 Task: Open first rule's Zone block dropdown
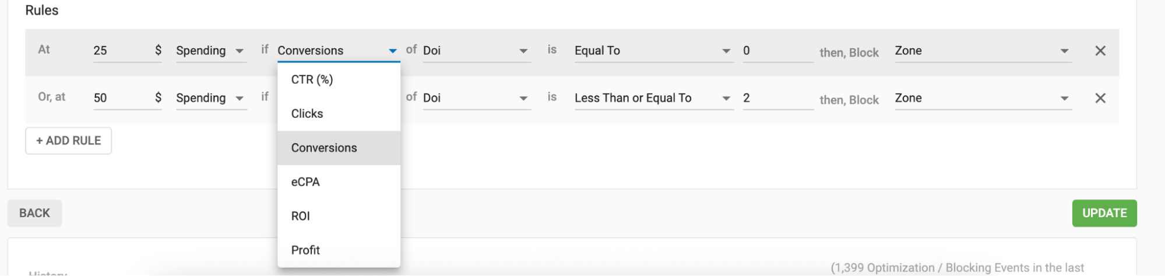(982, 51)
